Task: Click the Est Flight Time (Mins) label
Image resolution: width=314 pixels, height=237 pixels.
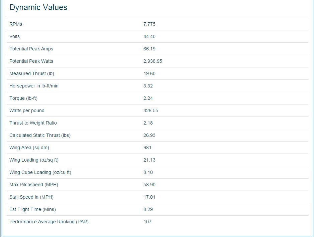Action: pos(33,209)
